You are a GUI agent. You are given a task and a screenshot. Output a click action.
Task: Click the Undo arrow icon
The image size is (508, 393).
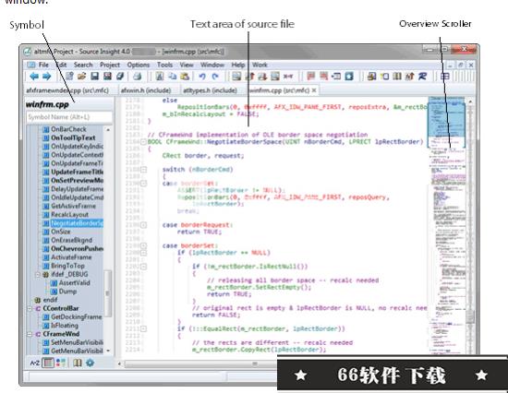(202, 77)
